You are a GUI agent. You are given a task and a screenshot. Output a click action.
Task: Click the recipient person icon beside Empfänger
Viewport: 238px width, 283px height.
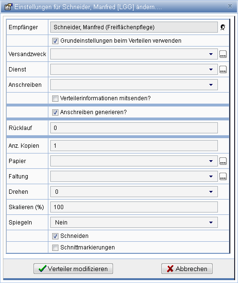[223, 27]
